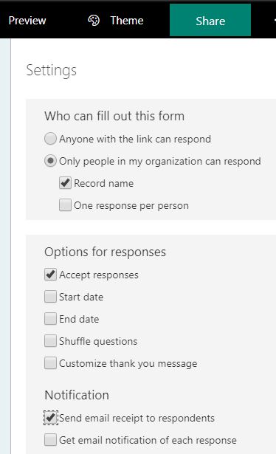Select 'Only people in my organization' radio button
The width and height of the screenshot is (276, 454).
point(50,161)
